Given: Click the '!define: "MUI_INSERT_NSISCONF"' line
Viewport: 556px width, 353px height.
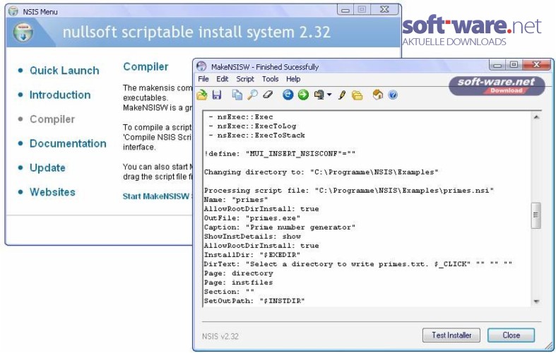Looking at the screenshot, I should click(x=280, y=154).
